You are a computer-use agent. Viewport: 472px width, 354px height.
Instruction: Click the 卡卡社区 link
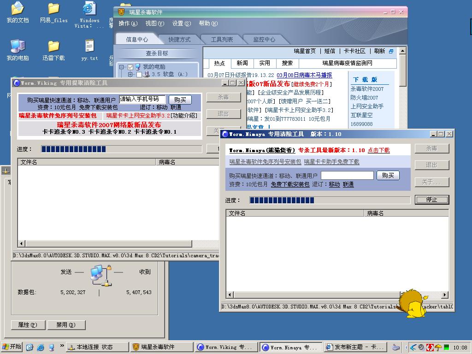354,51
